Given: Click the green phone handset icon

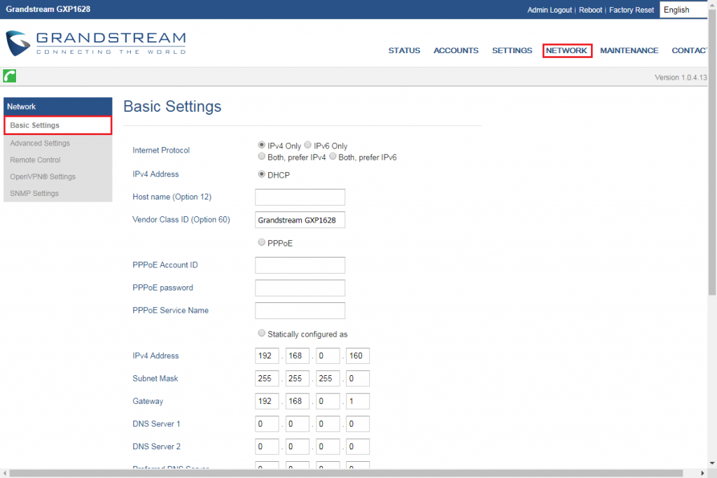Looking at the screenshot, I should [x=10, y=76].
